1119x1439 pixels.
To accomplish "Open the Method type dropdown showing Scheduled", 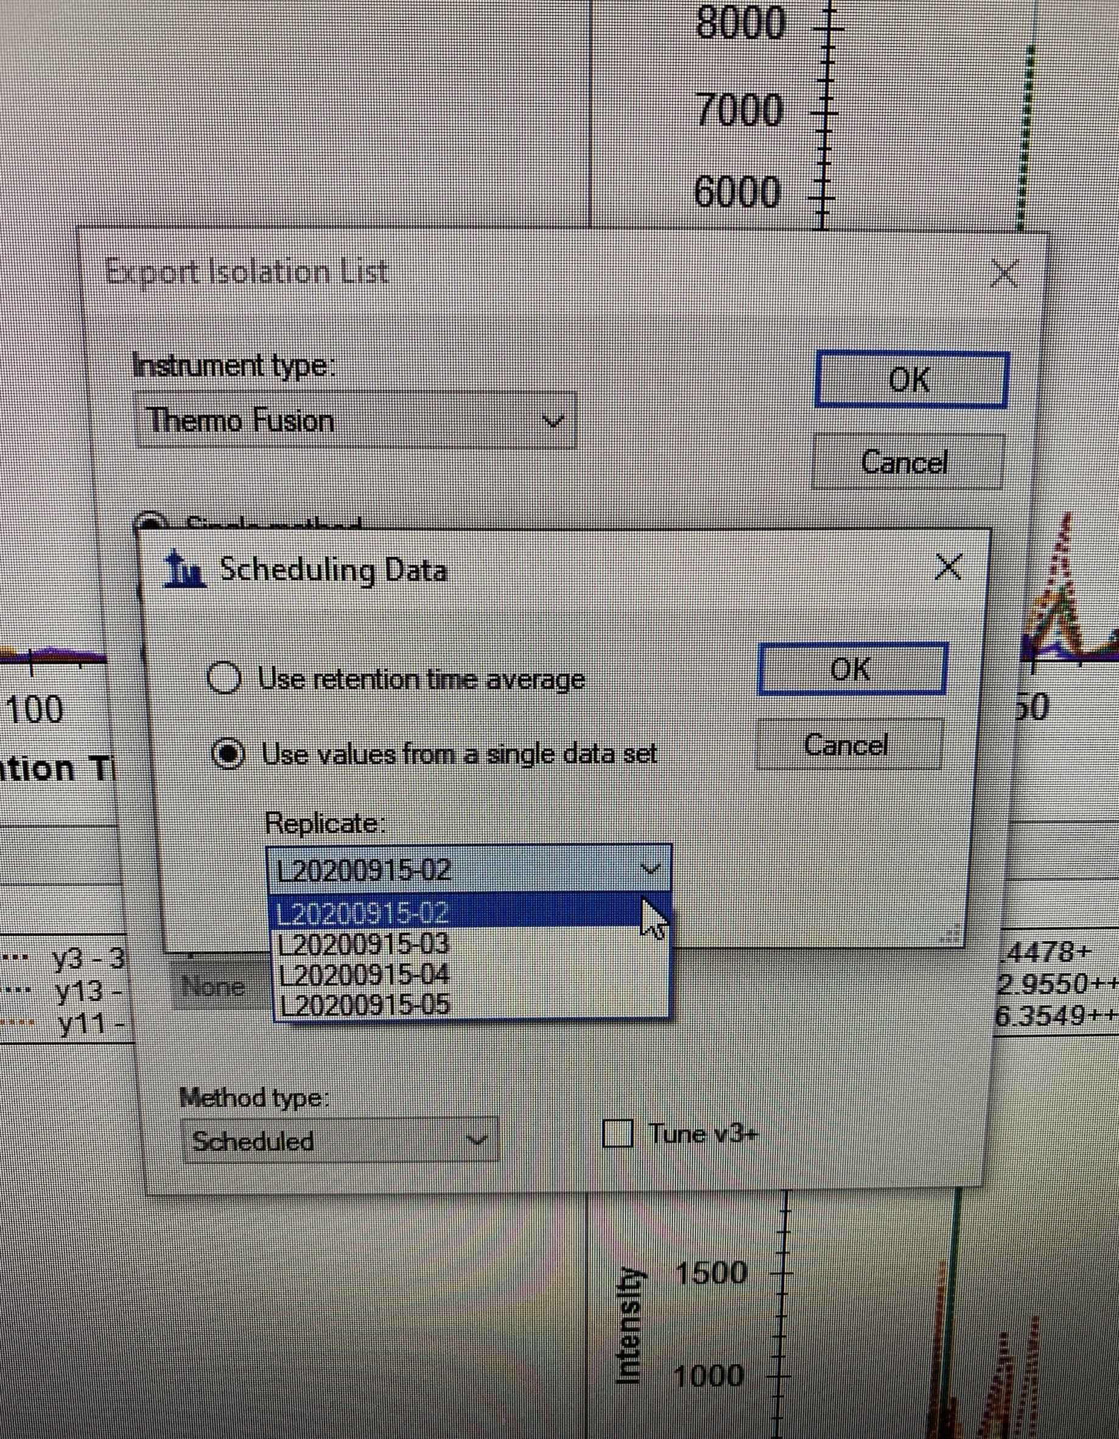I will [339, 1140].
